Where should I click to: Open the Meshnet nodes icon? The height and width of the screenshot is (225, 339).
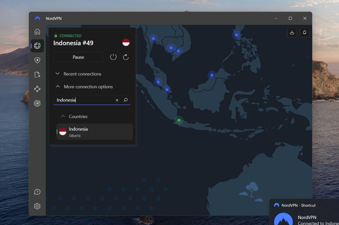(37, 89)
